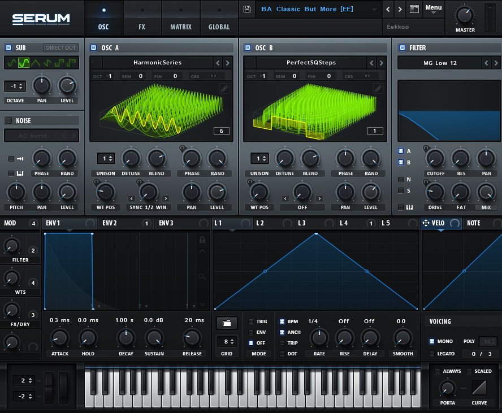Select the next OSC A warp mode
This screenshot has width=502, height=413.
click(x=166, y=199)
